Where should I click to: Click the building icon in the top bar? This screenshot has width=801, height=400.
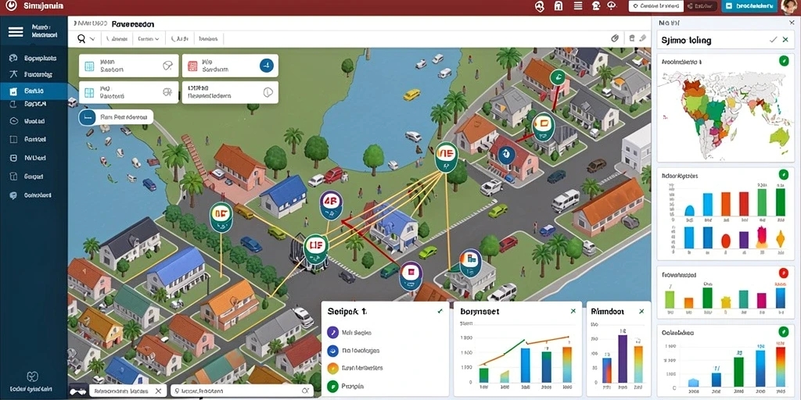(x=558, y=6)
